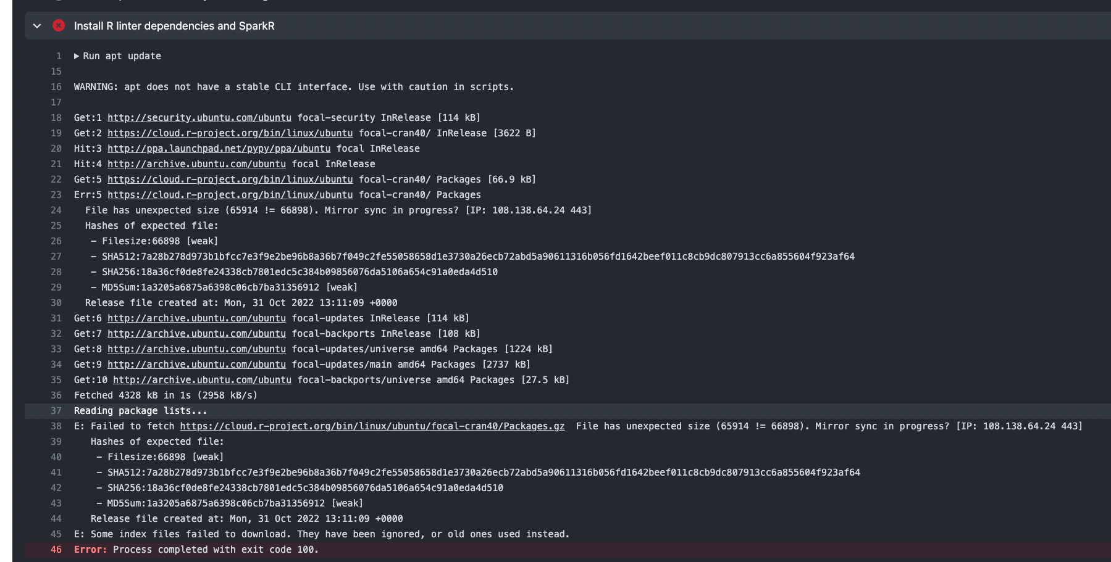Viewport: 1111px width, 562px height.
Task: Click 'Filesize:66898 [weak]' on line 40
Action: 166,457
